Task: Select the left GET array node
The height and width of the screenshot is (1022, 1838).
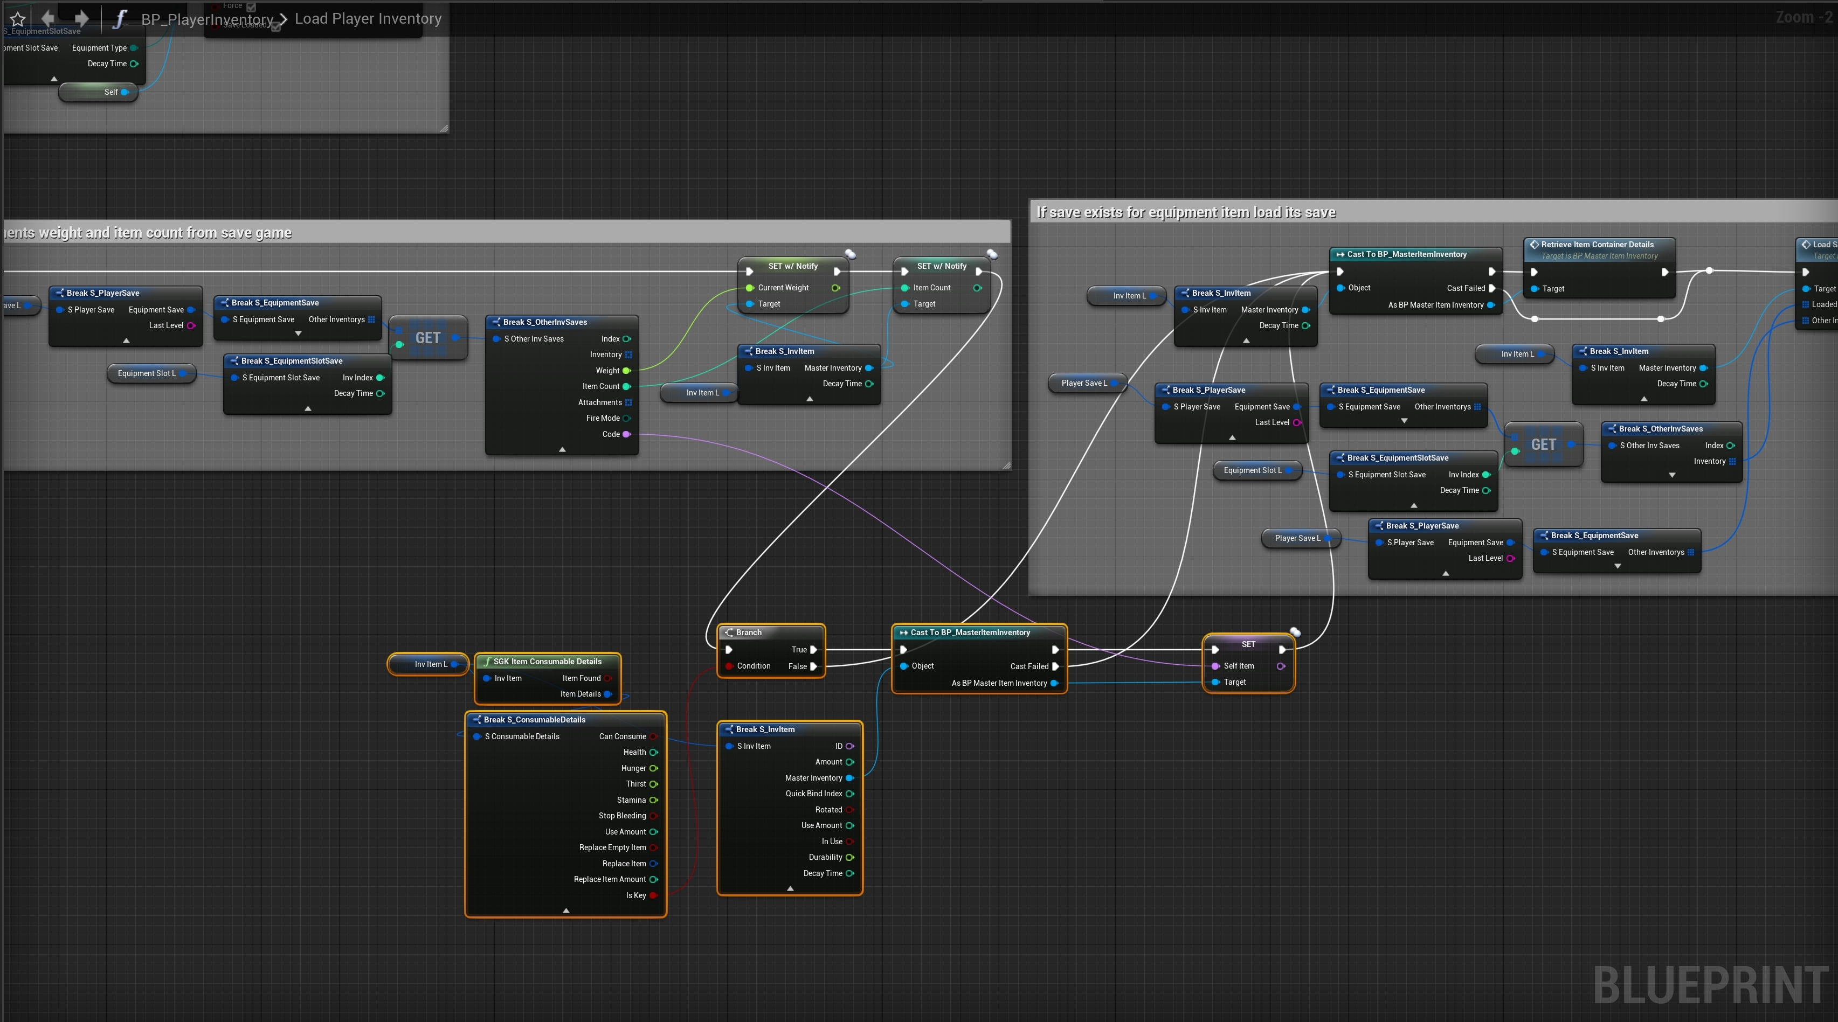Action: coord(428,338)
